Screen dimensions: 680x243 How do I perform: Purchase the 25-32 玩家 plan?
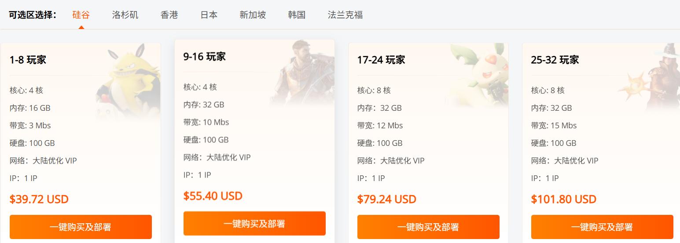tap(602, 227)
